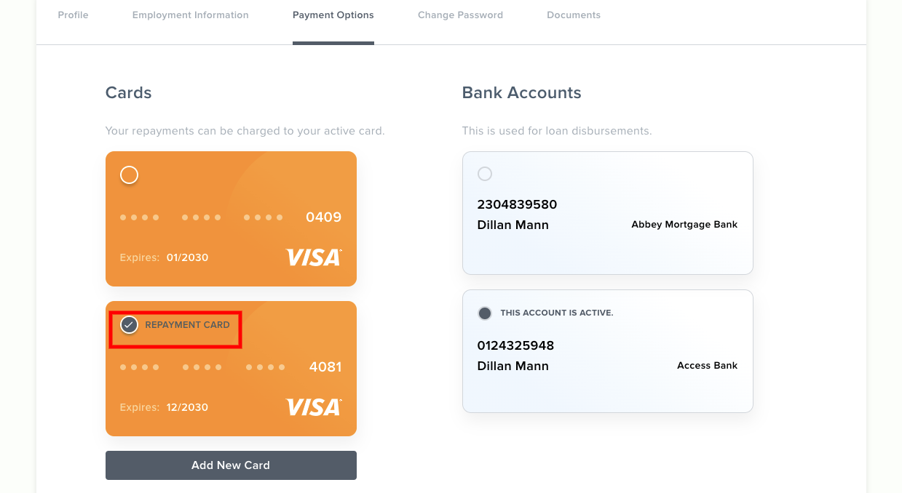The width and height of the screenshot is (902, 493).
Task: Click the Abbey Mortgage Bank label
Action: pos(684,225)
